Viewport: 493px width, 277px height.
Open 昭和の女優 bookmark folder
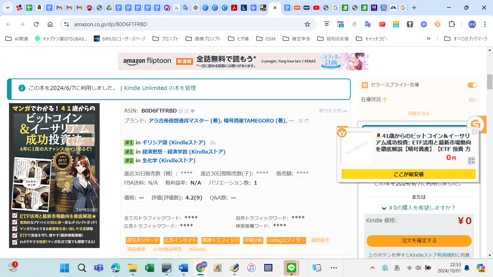point(333,39)
